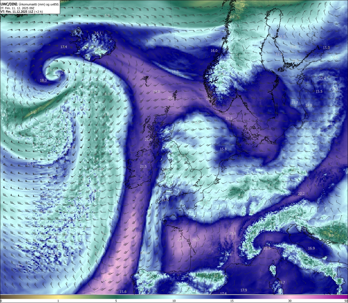This screenshot has height=303, width=348.
Task: Click the 19.7 value over Sardinia
Action: (282, 283)
